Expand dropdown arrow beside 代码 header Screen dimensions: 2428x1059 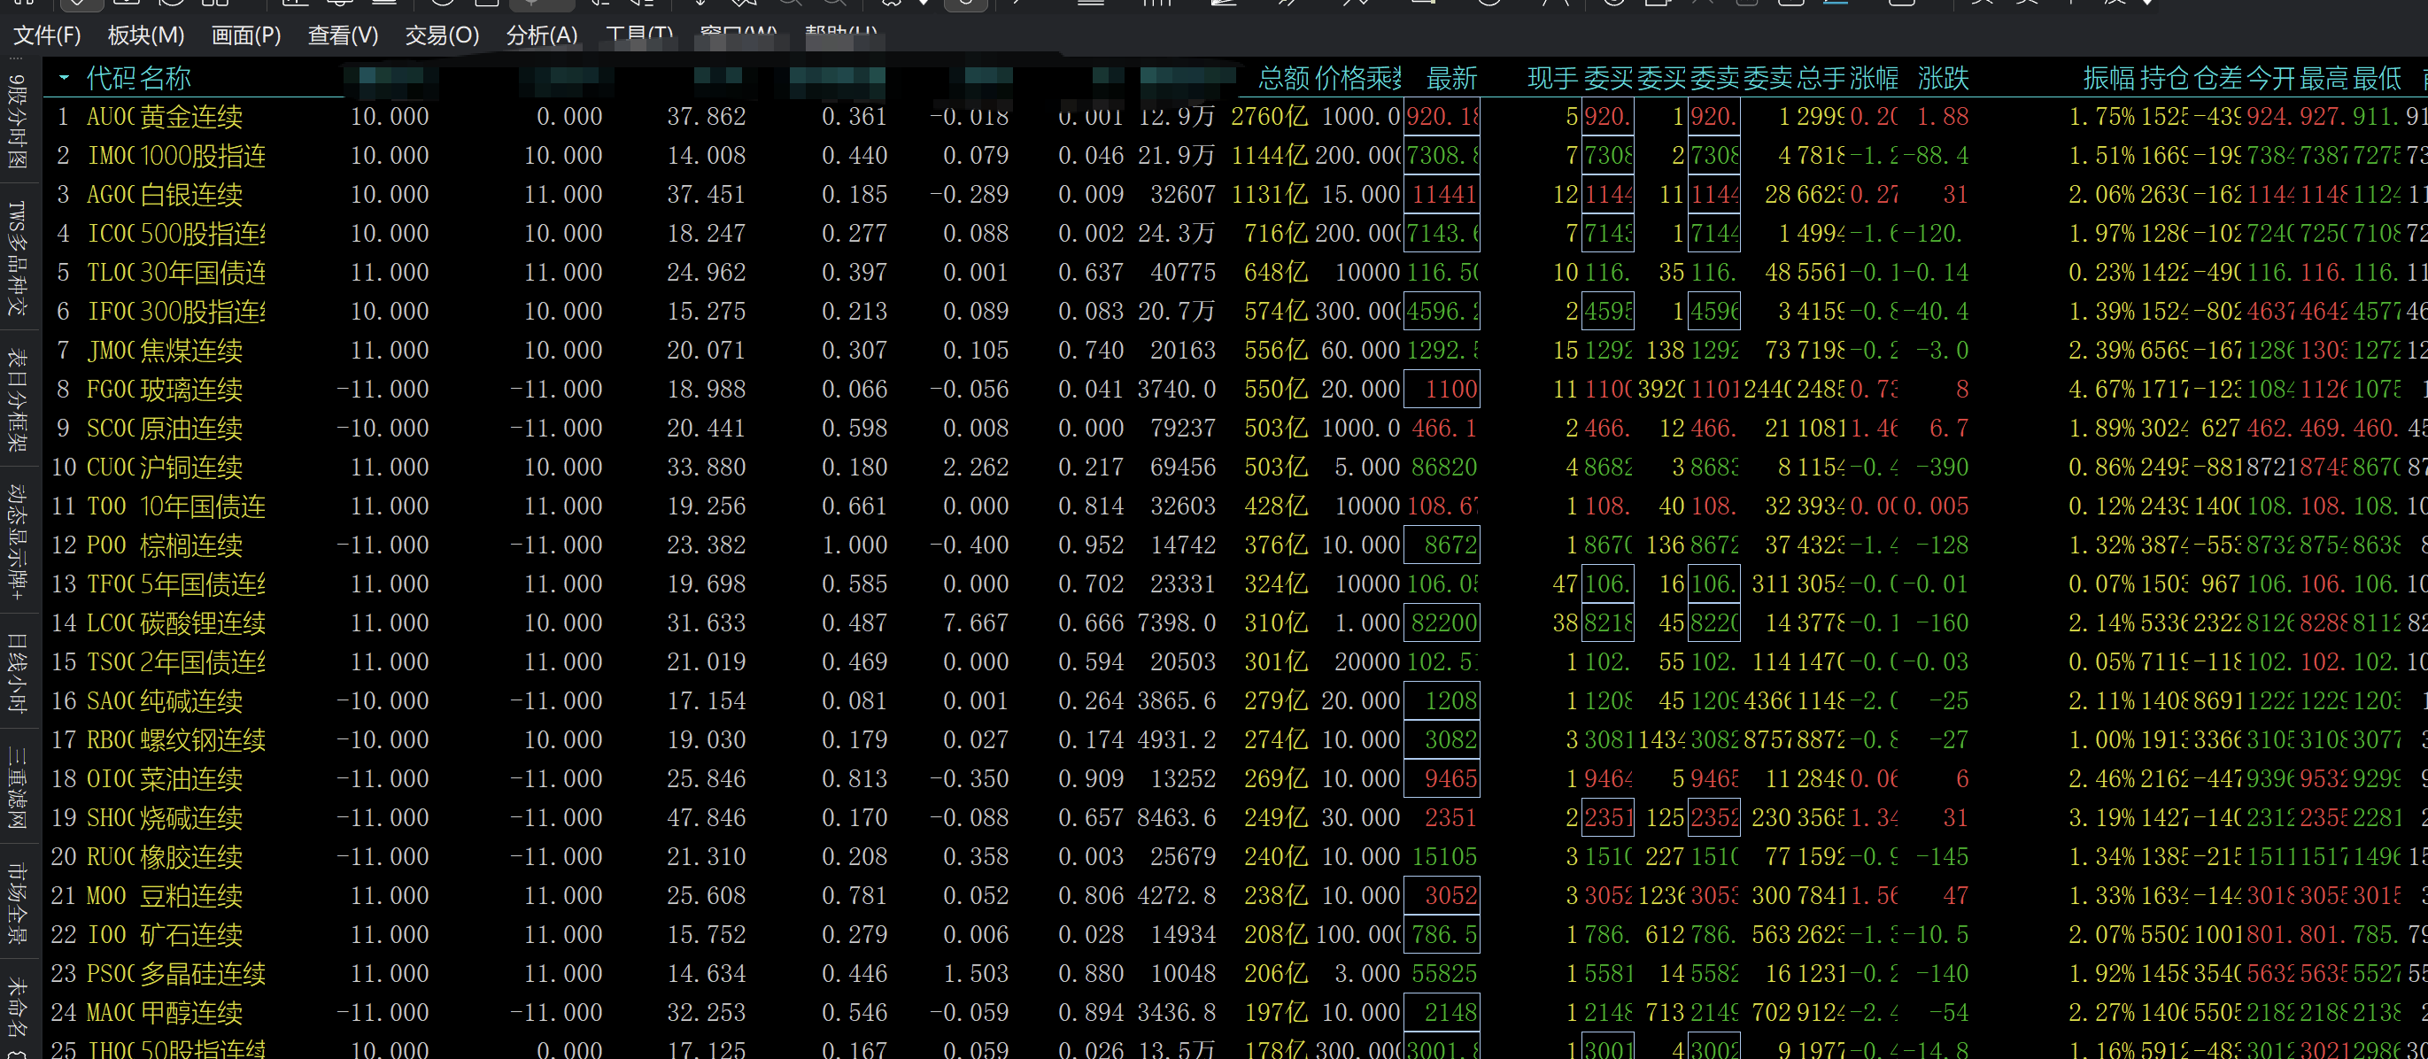[x=64, y=78]
